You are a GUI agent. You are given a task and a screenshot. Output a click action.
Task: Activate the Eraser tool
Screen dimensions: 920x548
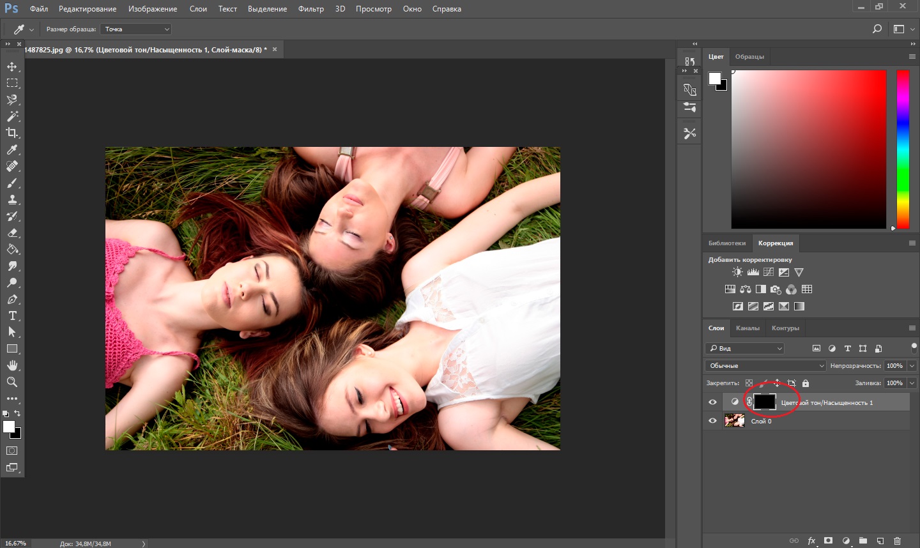12,233
